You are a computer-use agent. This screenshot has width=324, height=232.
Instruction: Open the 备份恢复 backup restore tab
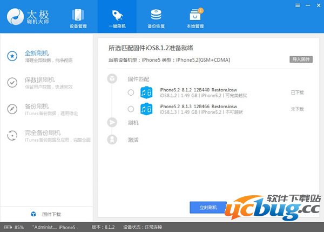(x=156, y=18)
